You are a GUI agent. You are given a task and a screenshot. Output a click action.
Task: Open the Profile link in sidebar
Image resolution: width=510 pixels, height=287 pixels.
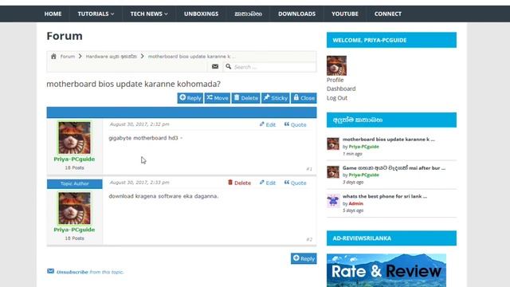coord(335,80)
